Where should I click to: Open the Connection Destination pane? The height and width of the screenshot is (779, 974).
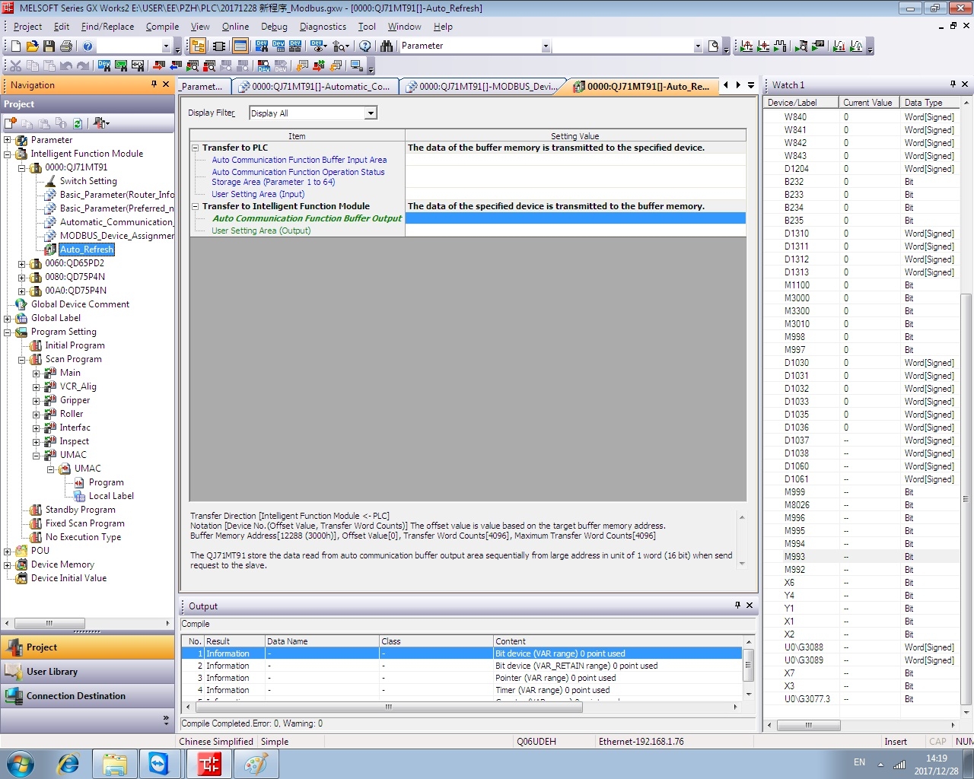[x=88, y=696]
